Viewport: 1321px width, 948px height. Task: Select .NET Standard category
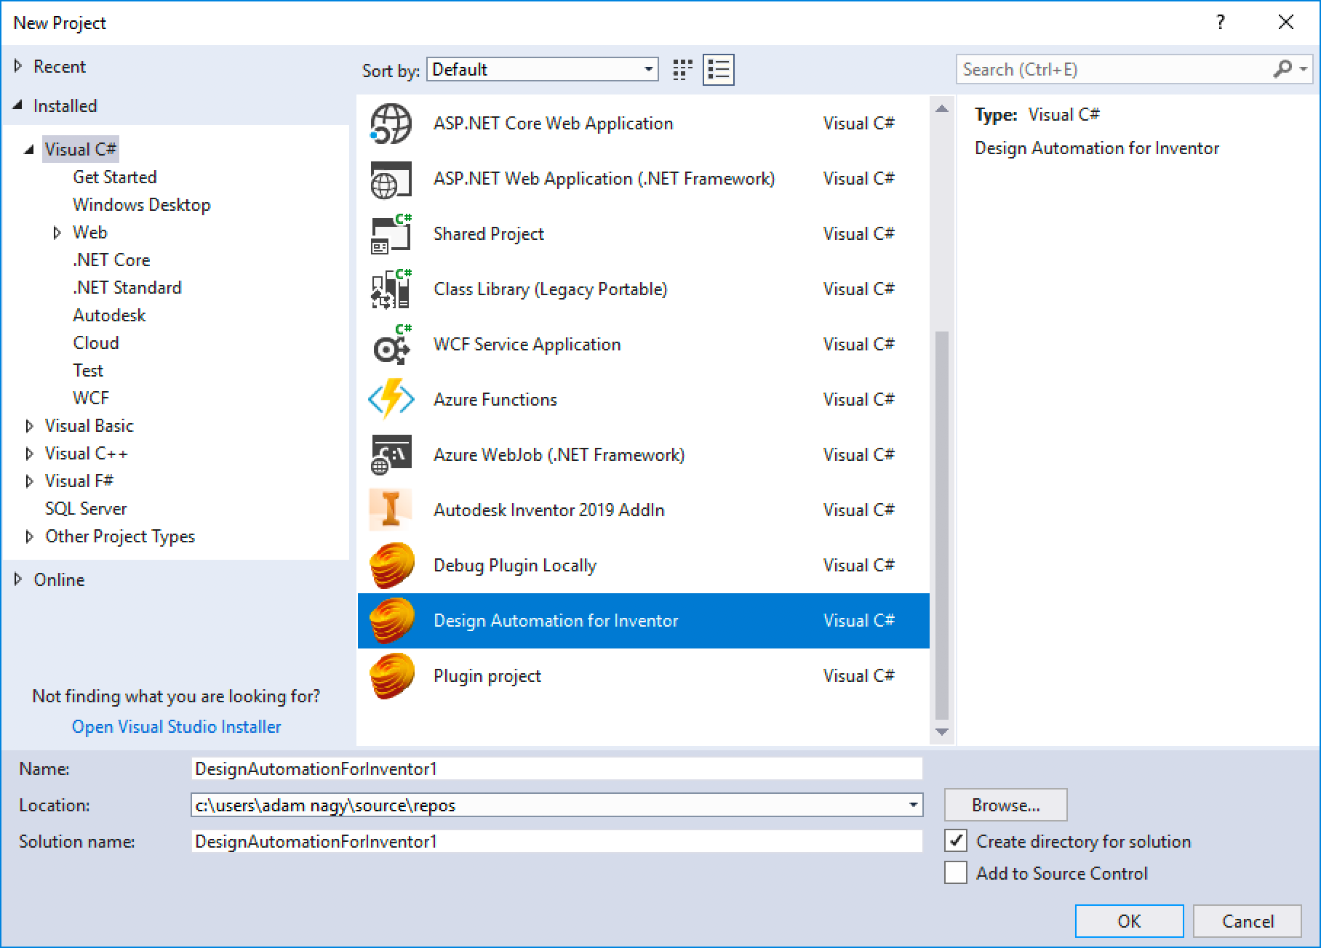coord(127,287)
